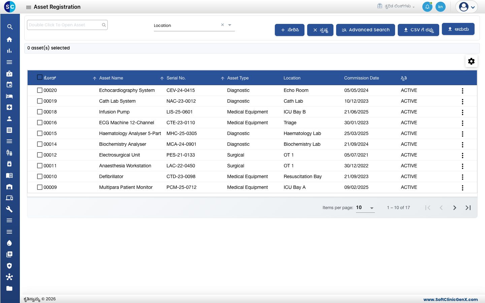This screenshot has height=303, width=485.
Task: Click the Double Click To Open Asset field
Action: [67, 25]
